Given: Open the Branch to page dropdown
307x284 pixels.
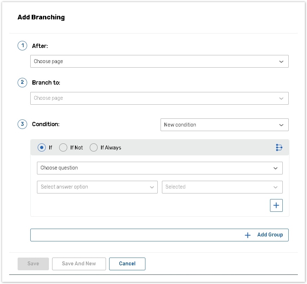Looking at the screenshot, I should tap(159, 98).
